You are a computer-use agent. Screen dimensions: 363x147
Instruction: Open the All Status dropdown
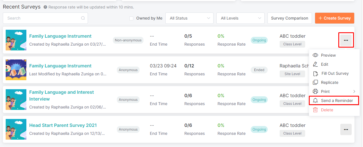pyautogui.click(x=189, y=18)
